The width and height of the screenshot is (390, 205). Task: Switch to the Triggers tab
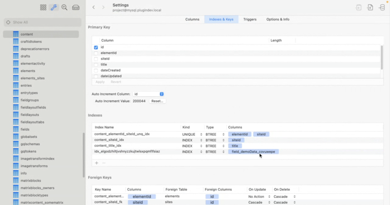pos(250,19)
